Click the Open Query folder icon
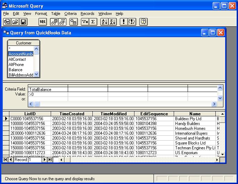Screen dimensions: 238x184 15,22
